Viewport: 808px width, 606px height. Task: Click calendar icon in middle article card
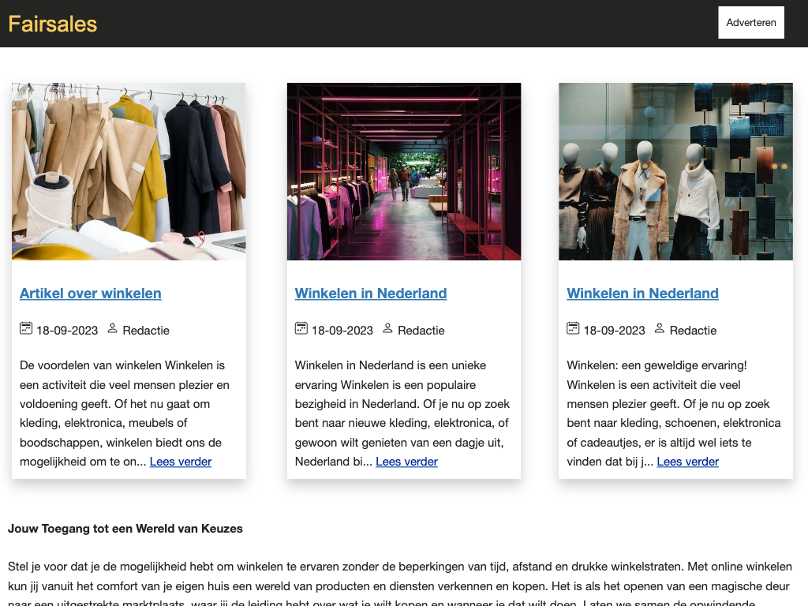point(301,328)
